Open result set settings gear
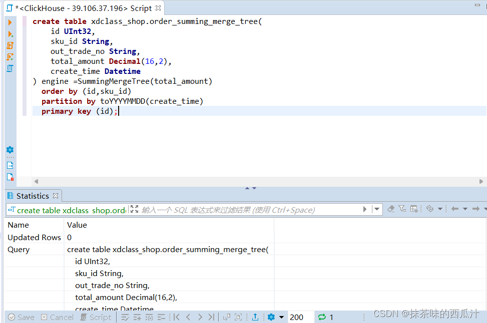This screenshot has height=323, width=487. tap(271, 317)
